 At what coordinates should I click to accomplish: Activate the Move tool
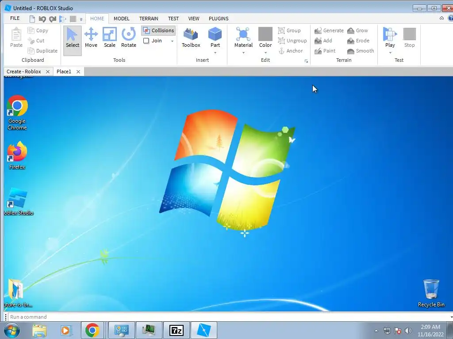click(91, 38)
